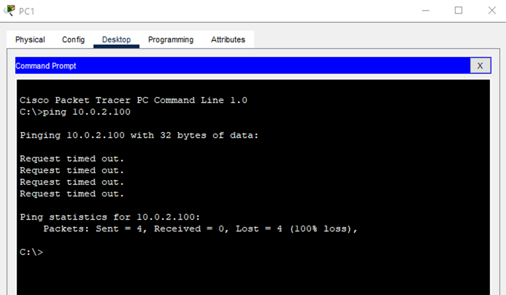Click the "ping 10.0.2.100" command line
Viewport: 506px width, 295px height.
75,112
